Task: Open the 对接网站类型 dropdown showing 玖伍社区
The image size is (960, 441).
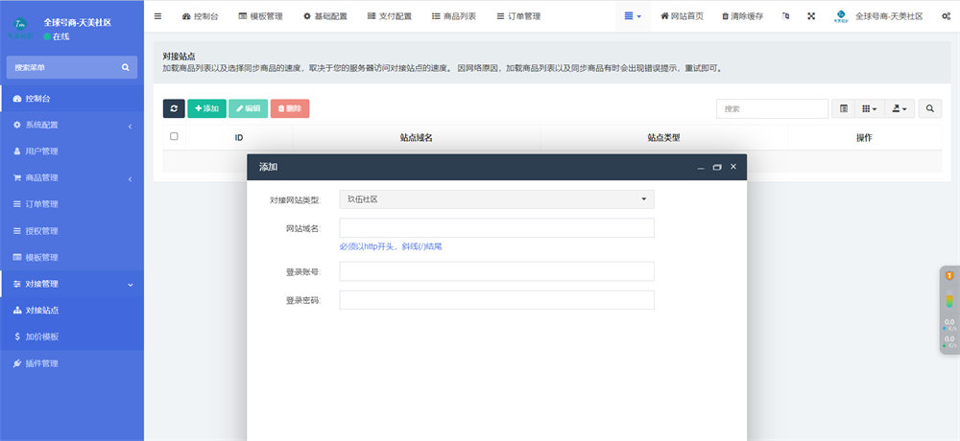Action: pyautogui.click(x=496, y=199)
